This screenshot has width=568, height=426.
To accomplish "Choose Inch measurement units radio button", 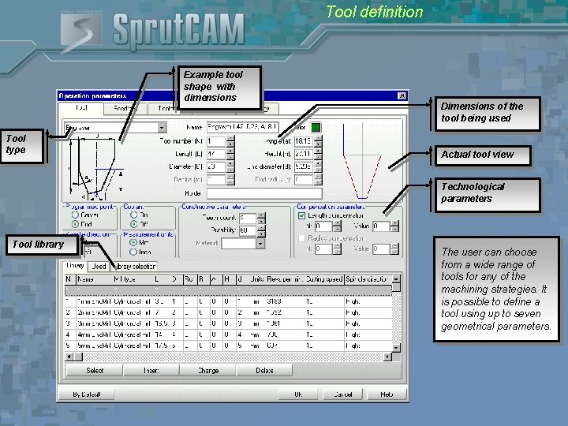I will click(133, 252).
